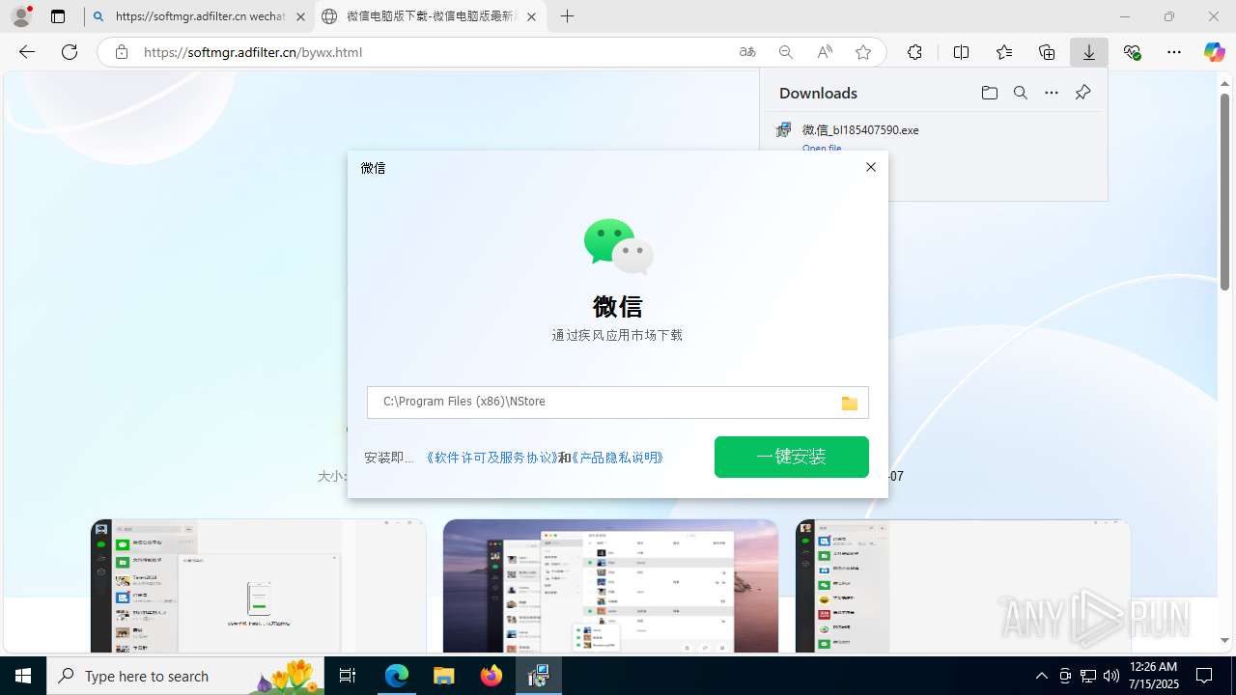The width and height of the screenshot is (1236, 695).
Task: Close the softmgr.adfilter.cn wechat tab
Action: pos(301,16)
